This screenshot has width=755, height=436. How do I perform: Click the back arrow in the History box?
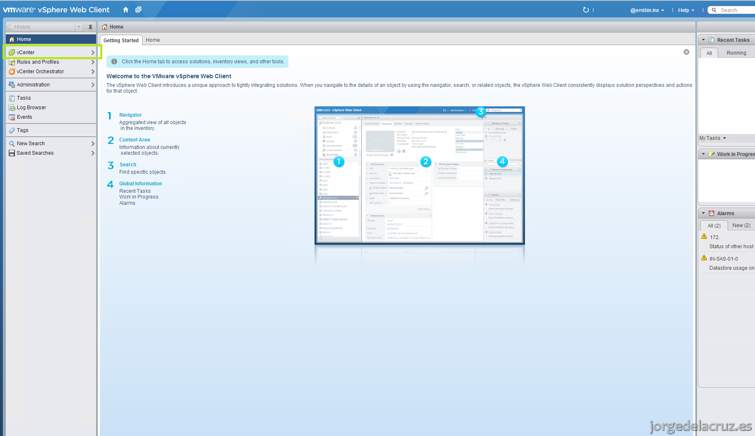pyautogui.click(x=10, y=27)
